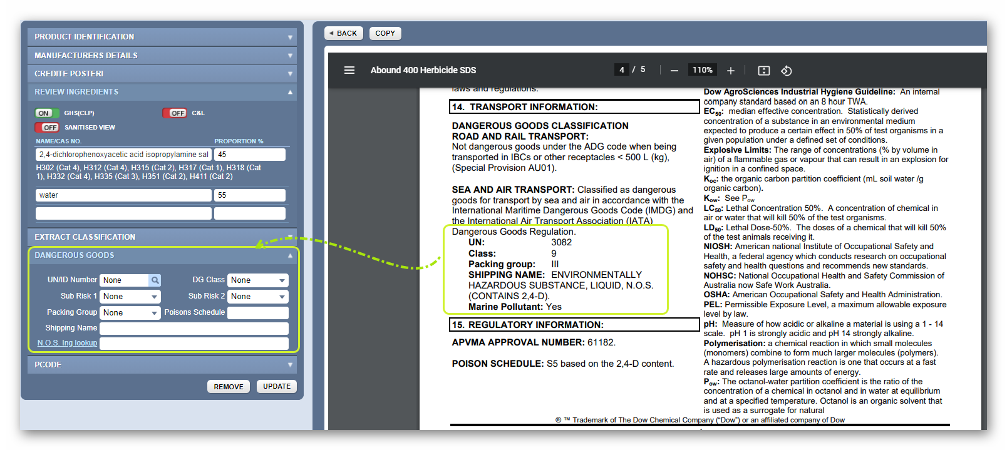Image resolution: width=1007 pixels, height=450 pixels.
Task: Click the 'DANGEROUS GOODS CLASSIFICATION' heading
Action: click(x=540, y=126)
